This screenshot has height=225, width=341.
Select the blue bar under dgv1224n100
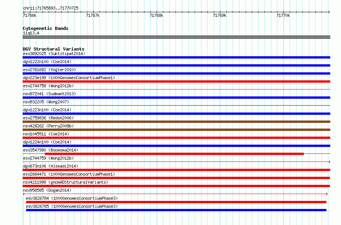click(176, 146)
